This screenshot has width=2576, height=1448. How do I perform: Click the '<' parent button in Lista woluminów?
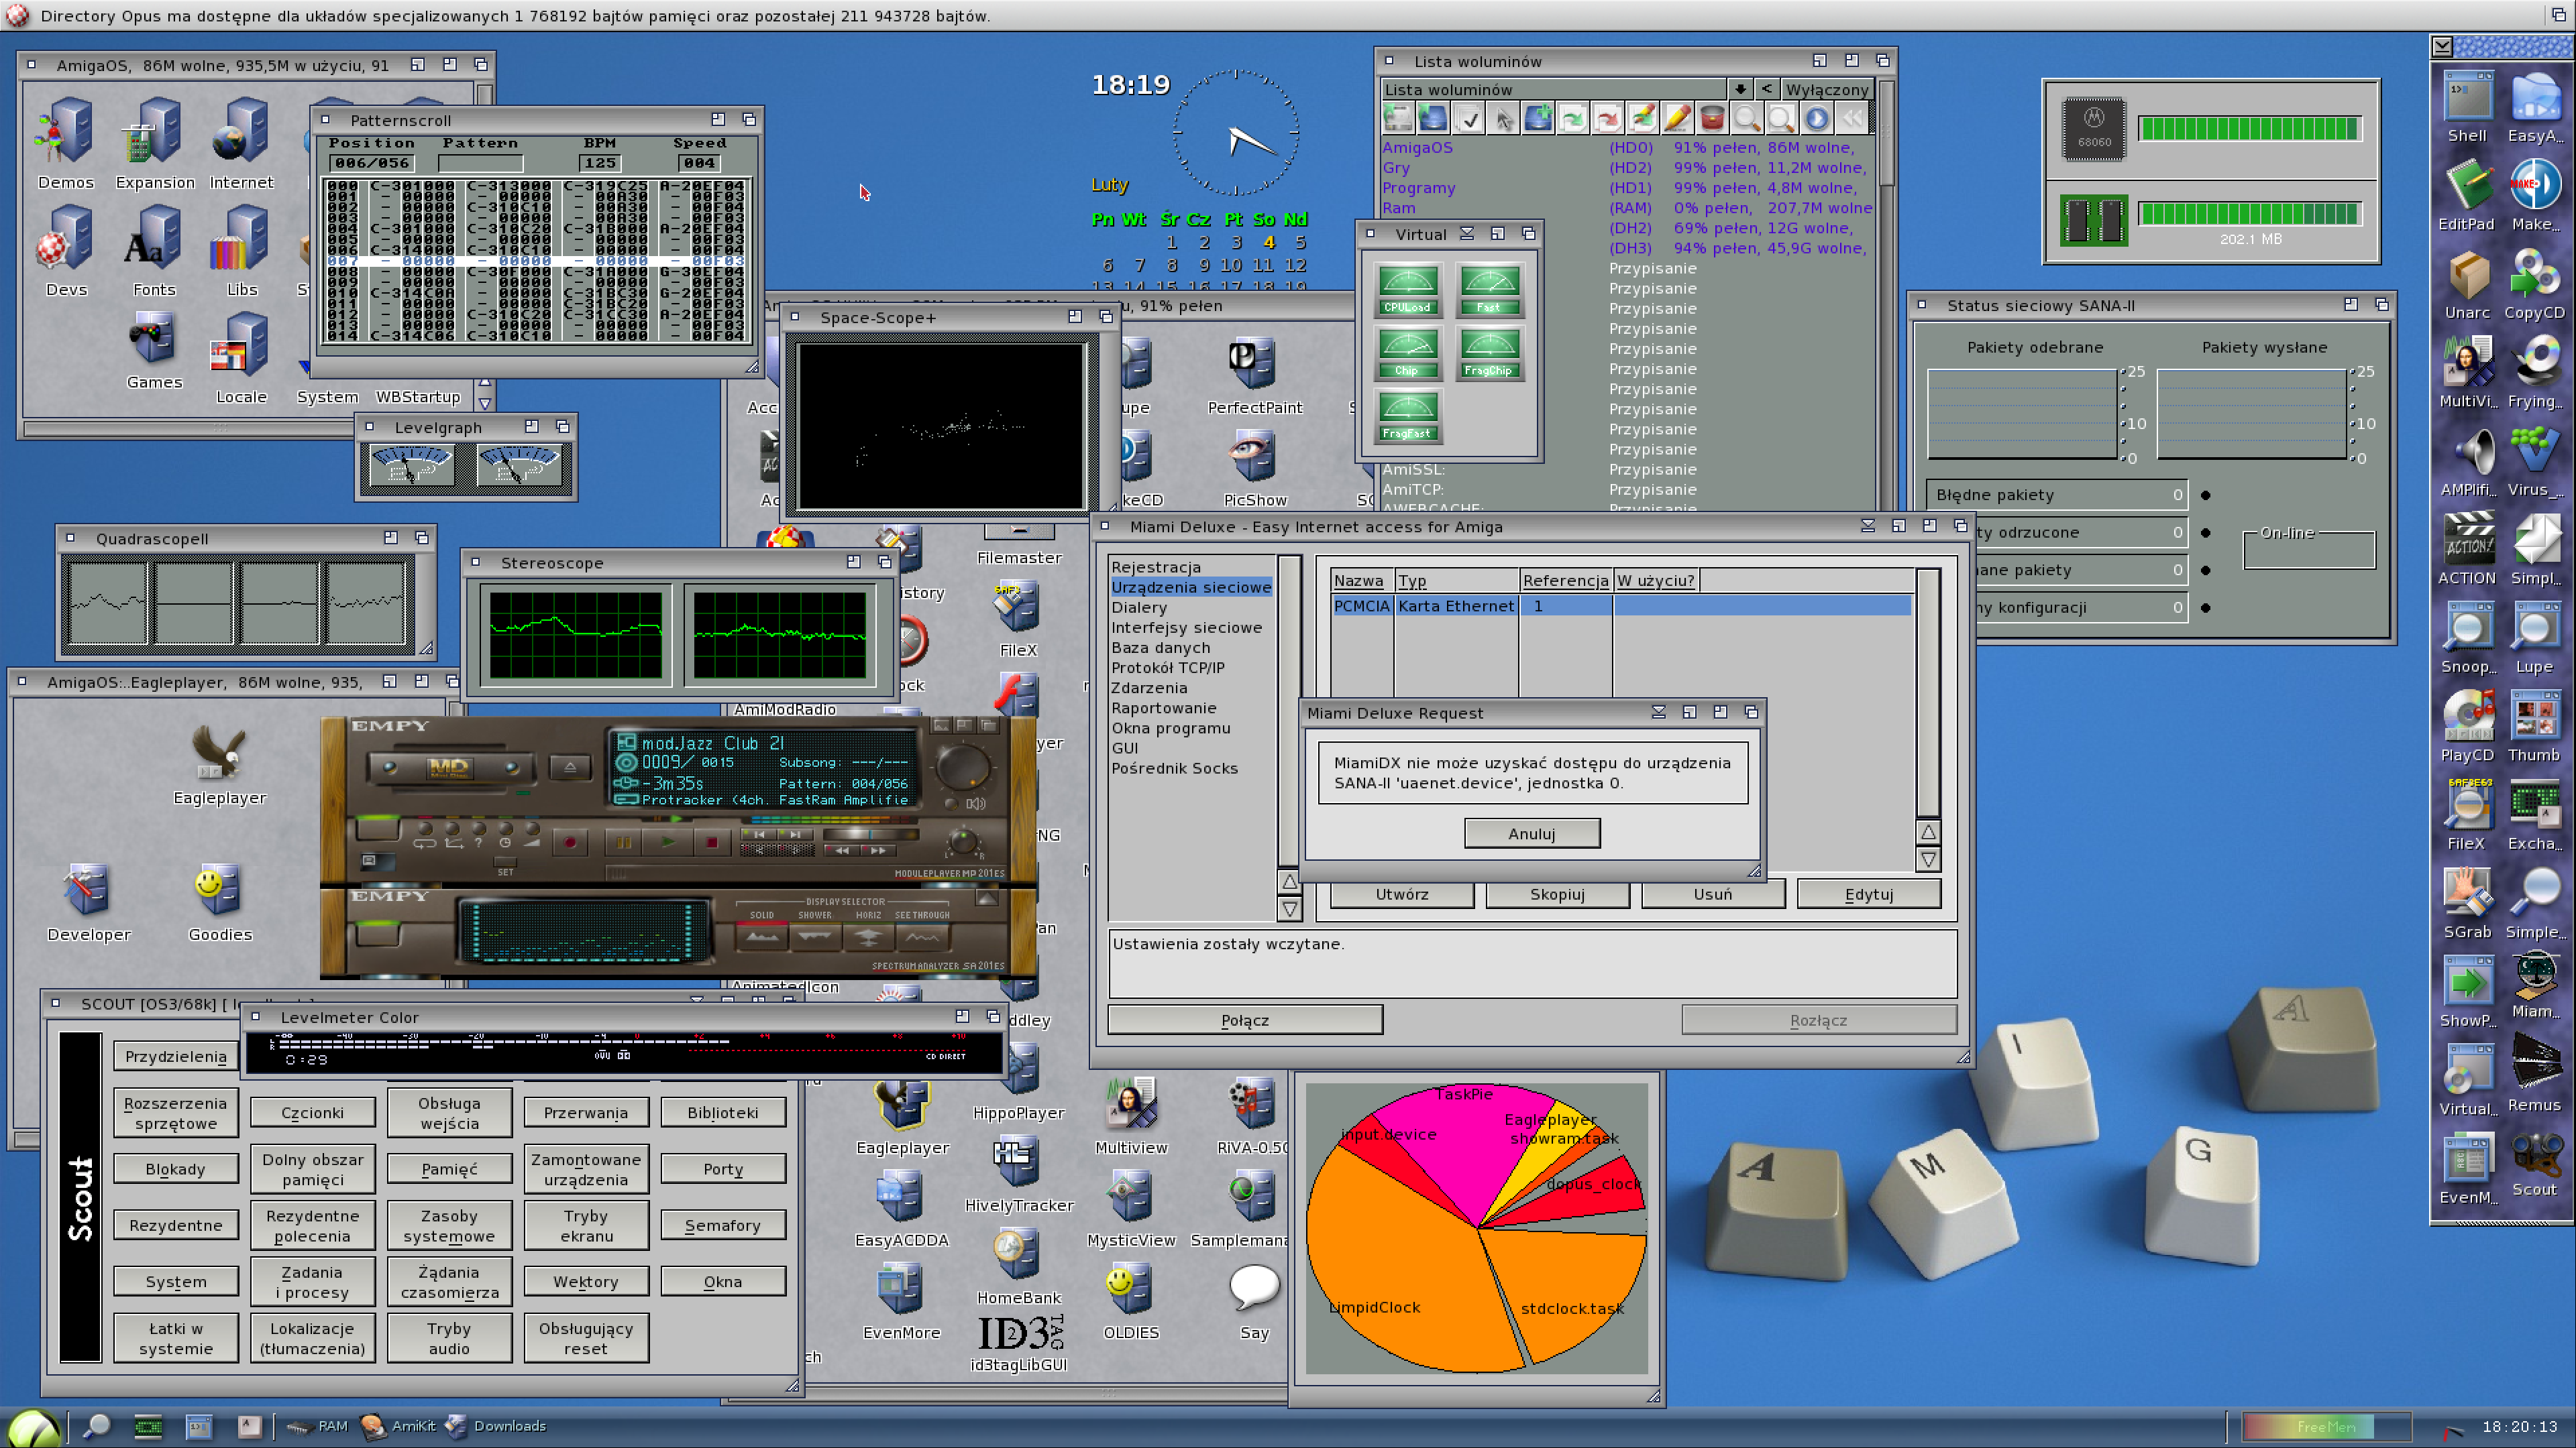pos(1766,89)
